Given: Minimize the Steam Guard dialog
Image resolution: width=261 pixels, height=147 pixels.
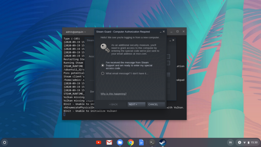Looking at the screenshot, I should (161, 32).
